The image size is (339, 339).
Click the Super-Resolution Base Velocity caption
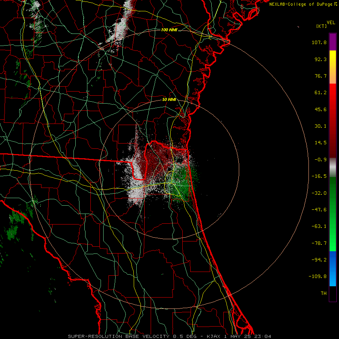point(169,336)
